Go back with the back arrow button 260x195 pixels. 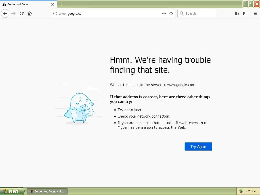tap(5, 13)
